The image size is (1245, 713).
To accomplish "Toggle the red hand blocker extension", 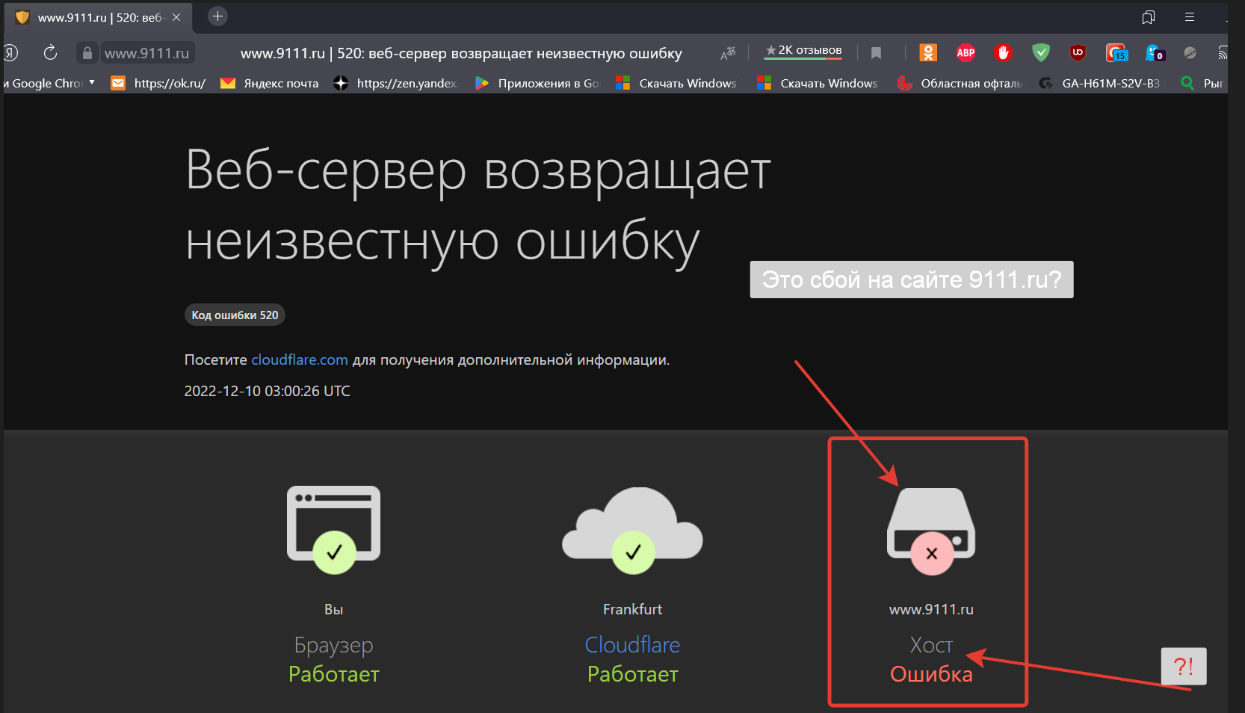I will (1003, 52).
